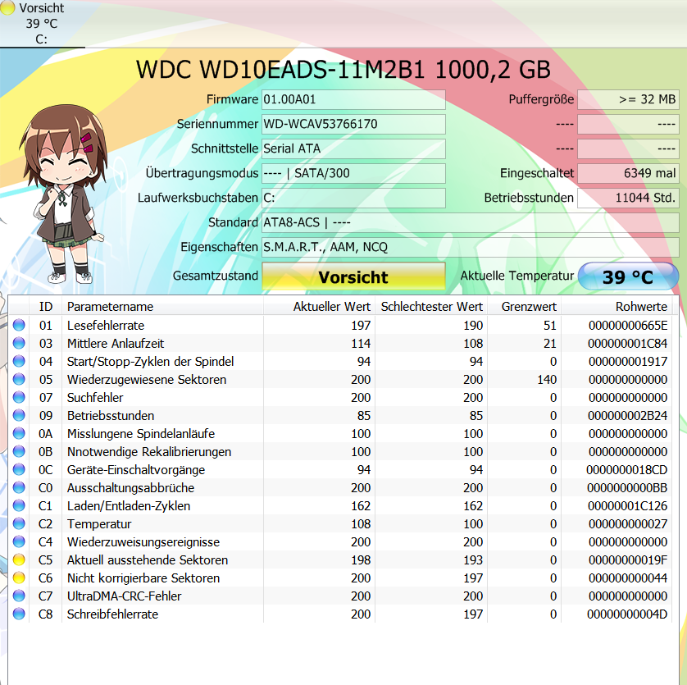Image resolution: width=687 pixels, height=685 pixels.
Task: Click the yellow icon for Nicht korrigierbare Sektoren
Action: tap(19, 578)
